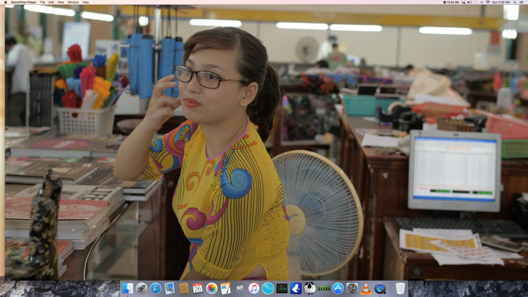Open Notification Center list icon

(522, 2)
